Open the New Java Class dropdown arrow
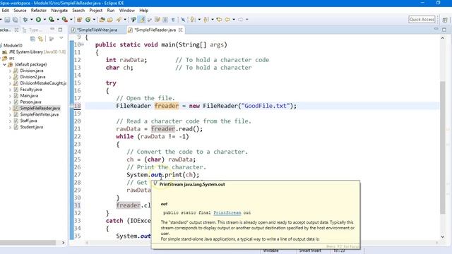The height and width of the screenshot is (254, 452). click(94, 20)
